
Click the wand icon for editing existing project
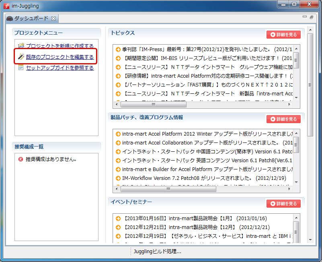click(x=21, y=56)
